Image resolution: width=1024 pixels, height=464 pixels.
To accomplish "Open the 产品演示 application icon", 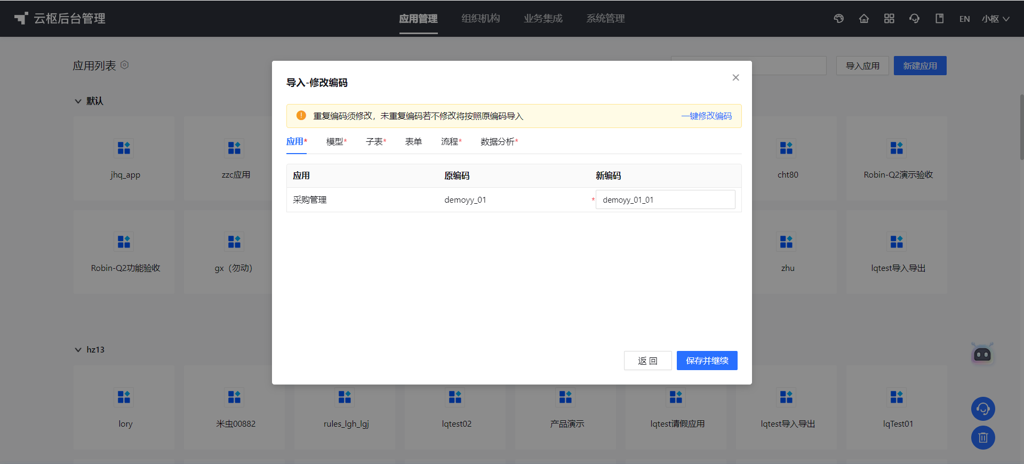I will (x=565, y=397).
